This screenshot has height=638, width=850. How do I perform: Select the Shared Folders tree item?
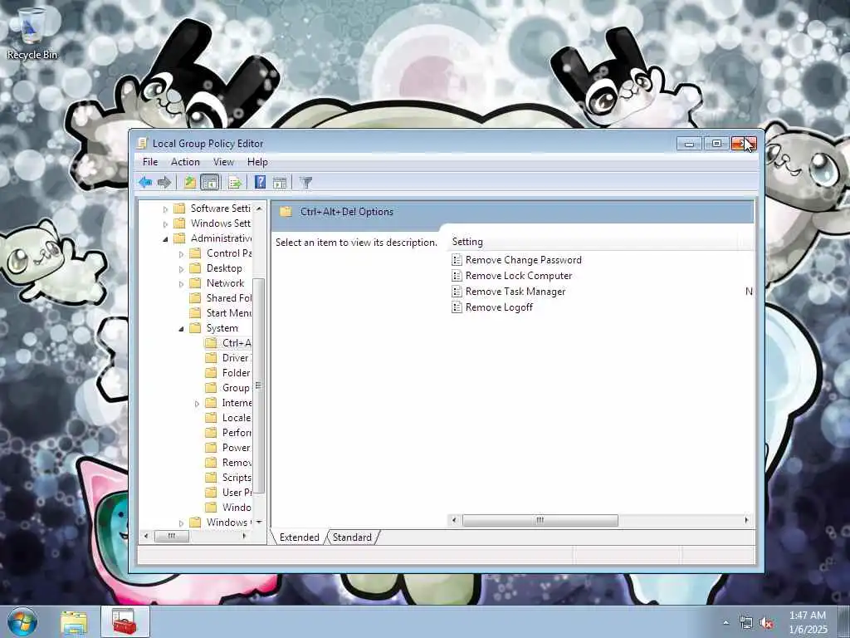221,298
